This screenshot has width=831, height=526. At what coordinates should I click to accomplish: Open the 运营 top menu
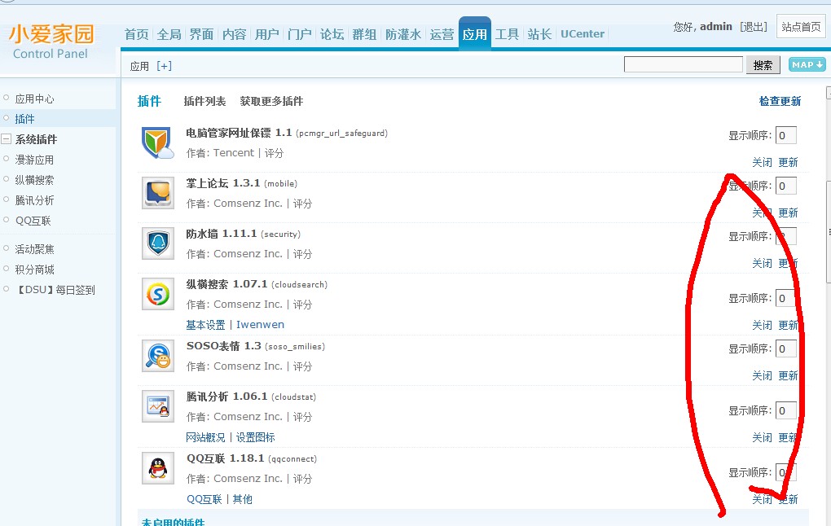coord(442,34)
